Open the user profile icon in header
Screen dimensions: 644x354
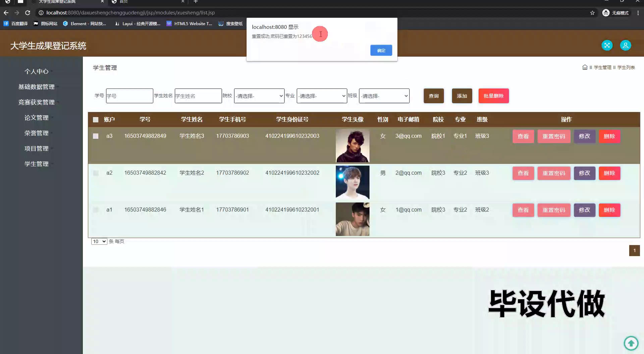point(625,45)
